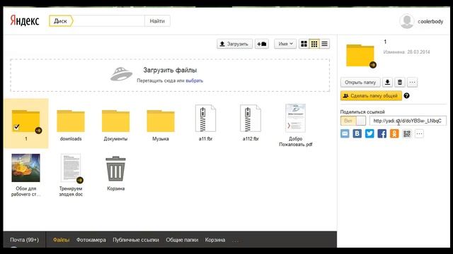Click the share badge on Тренируем злодея.doc

click(x=80, y=181)
